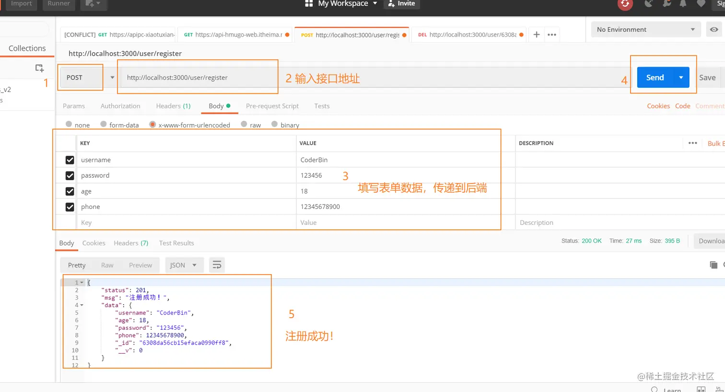The height and width of the screenshot is (392, 725).
Task: Open the DEL localhost:3000/user request tab
Action: click(x=469, y=35)
